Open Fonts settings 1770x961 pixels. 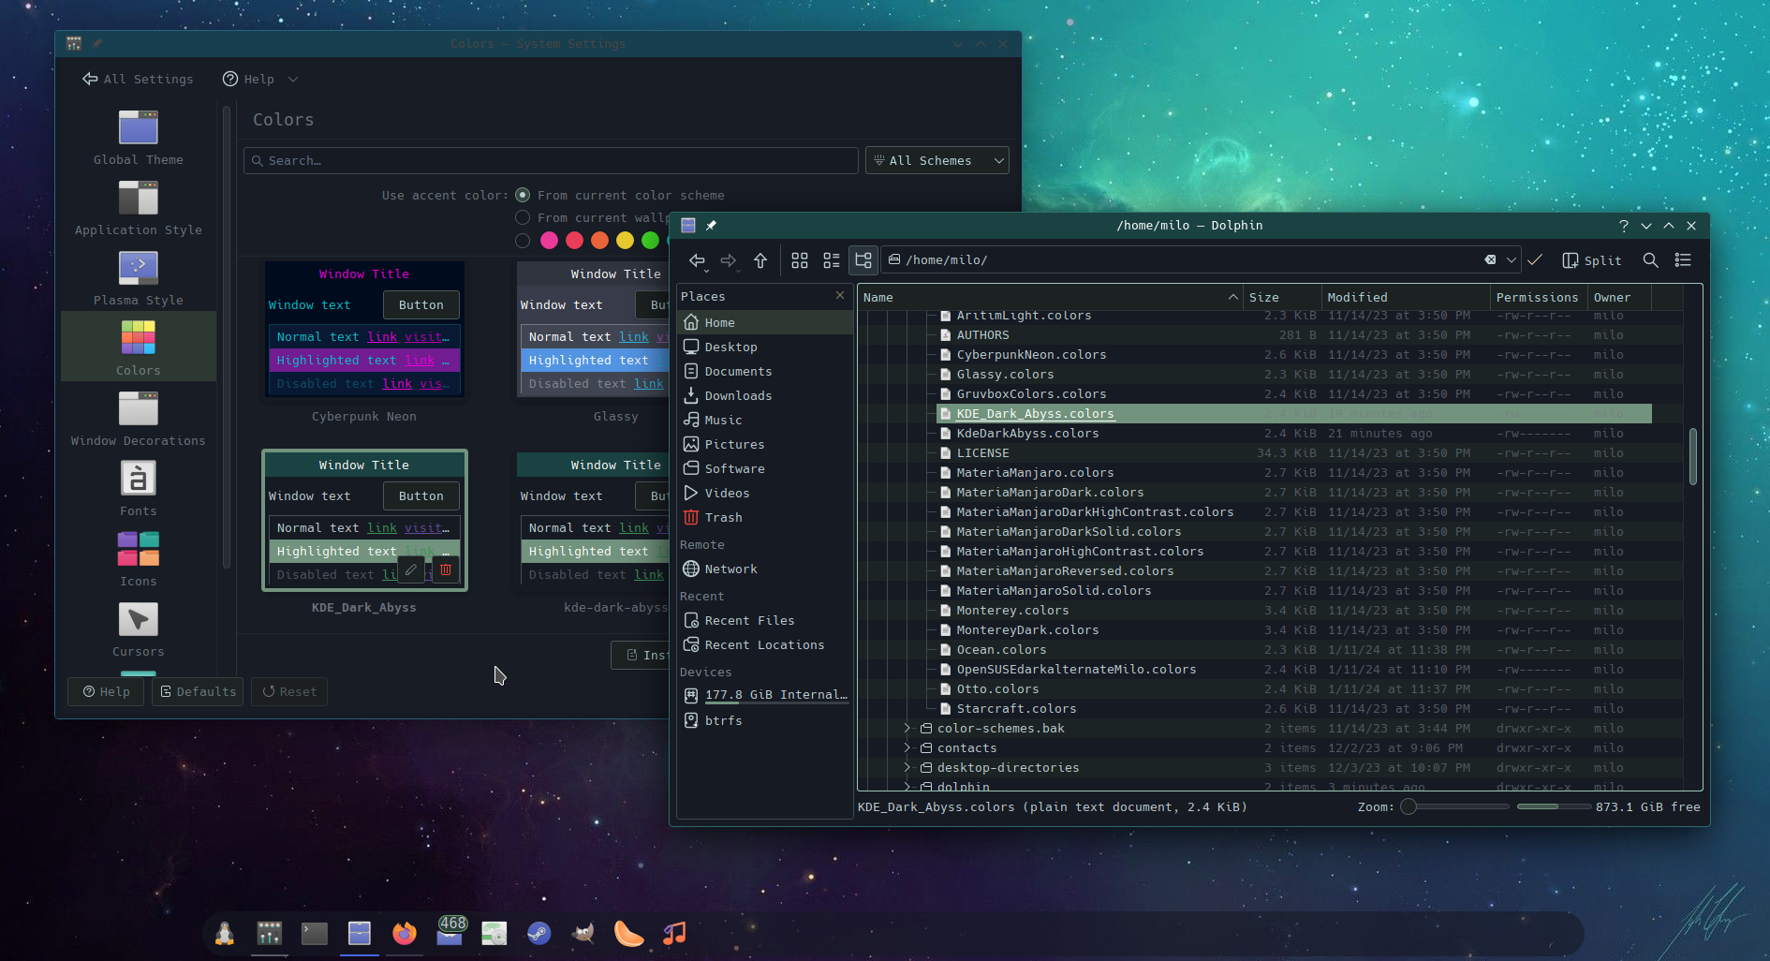[x=139, y=489]
